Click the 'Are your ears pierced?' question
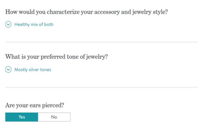The height and width of the screenshot is (134, 198). (35, 105)
